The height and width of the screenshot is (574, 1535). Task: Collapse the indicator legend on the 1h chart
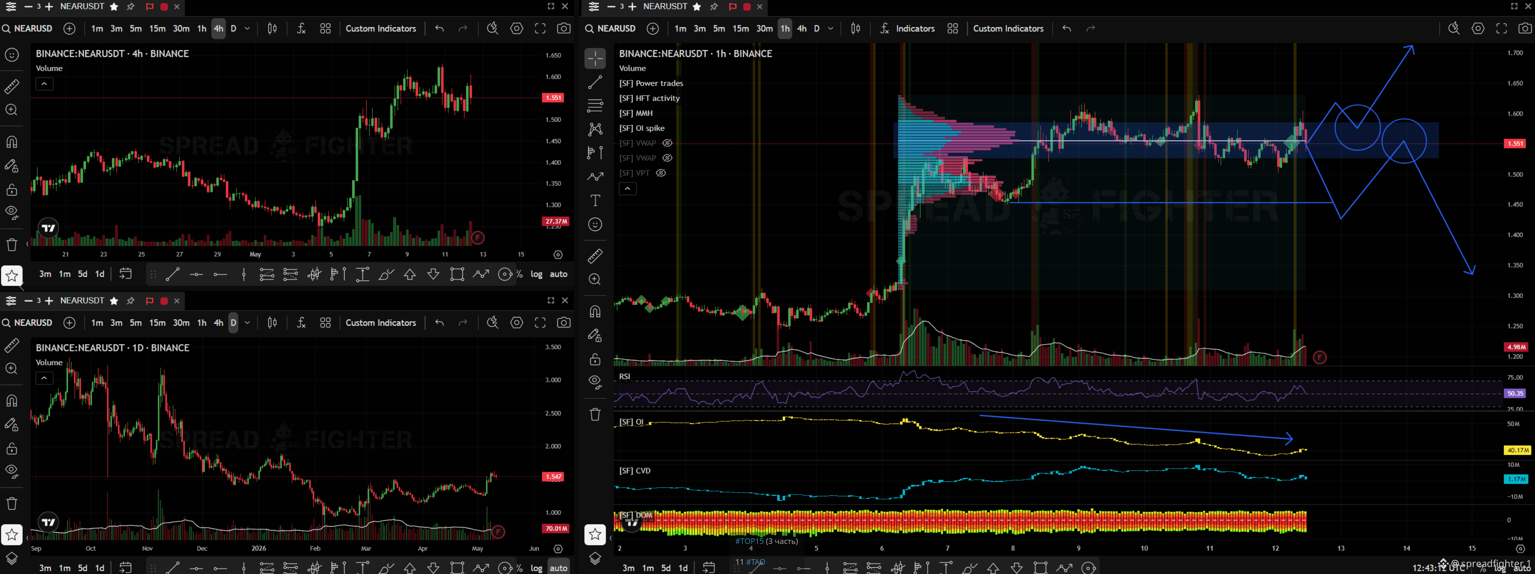pos(627,189)
